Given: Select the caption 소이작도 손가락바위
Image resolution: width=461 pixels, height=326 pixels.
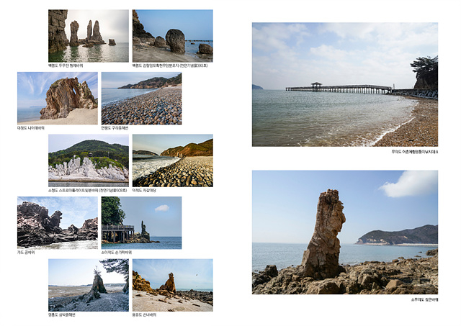Looking at the screenshot, I should tap(117, 253).
